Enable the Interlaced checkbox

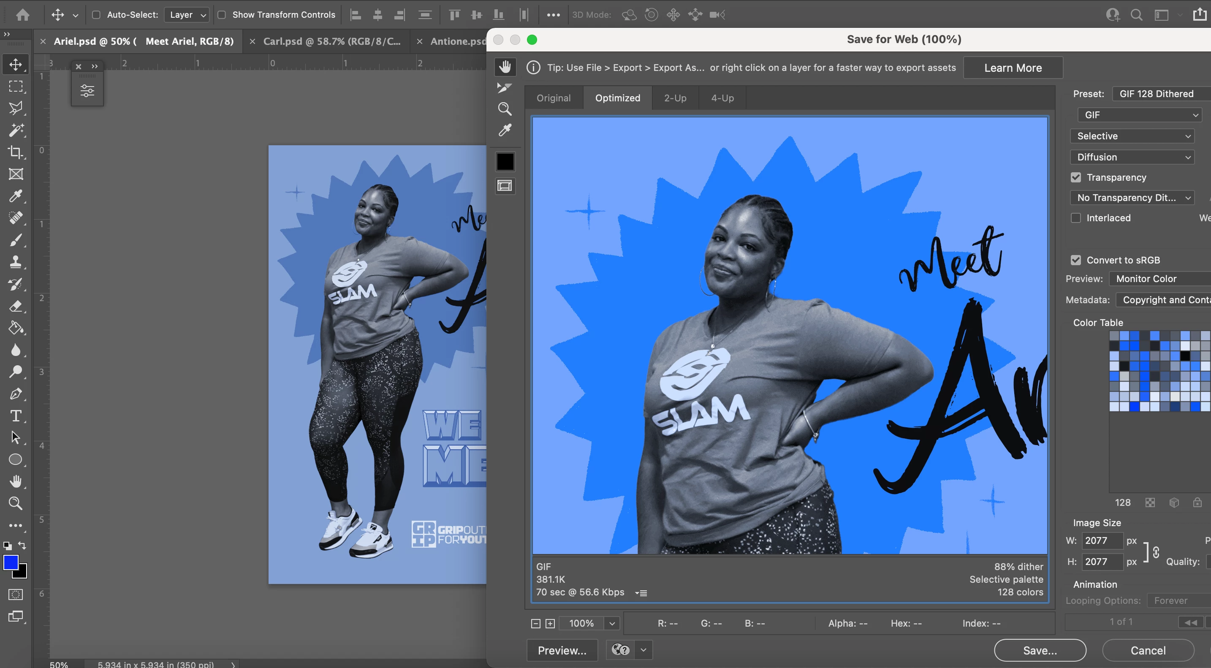(1075, 218)
